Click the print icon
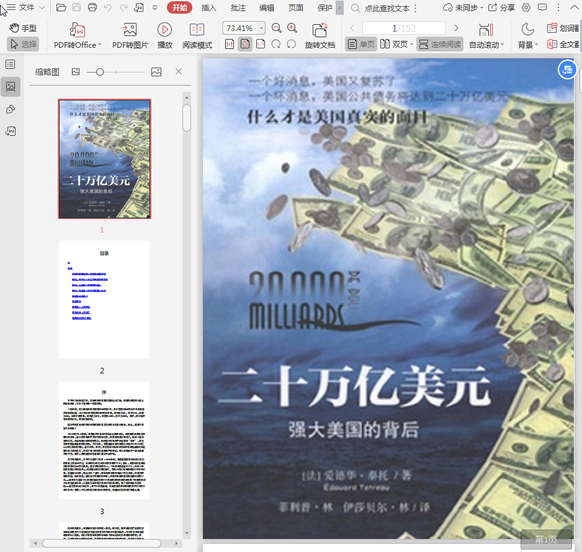This screenshot has height=552, width=582. [x=92, y=7]
